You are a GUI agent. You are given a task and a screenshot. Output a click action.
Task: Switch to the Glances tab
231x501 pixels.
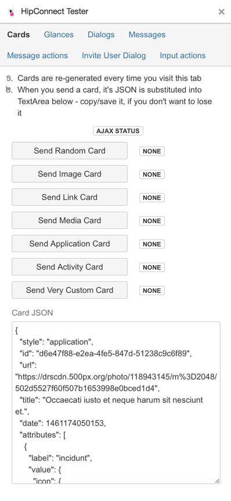(59, 34)
